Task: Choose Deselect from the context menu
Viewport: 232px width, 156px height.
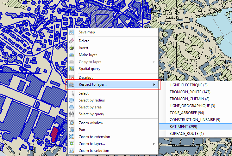Action: (85, 77)
